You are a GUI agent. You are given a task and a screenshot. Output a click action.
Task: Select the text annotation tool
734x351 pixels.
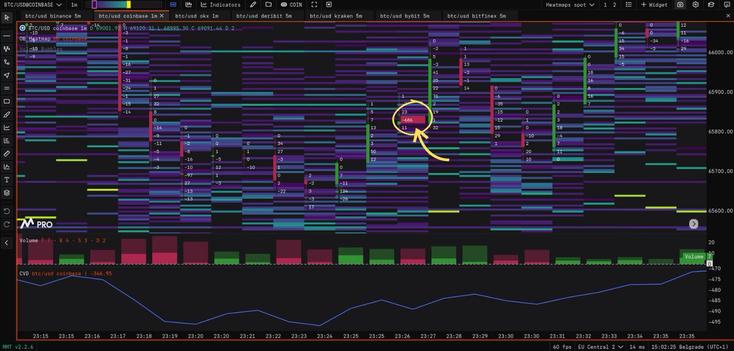pos(7,180)
